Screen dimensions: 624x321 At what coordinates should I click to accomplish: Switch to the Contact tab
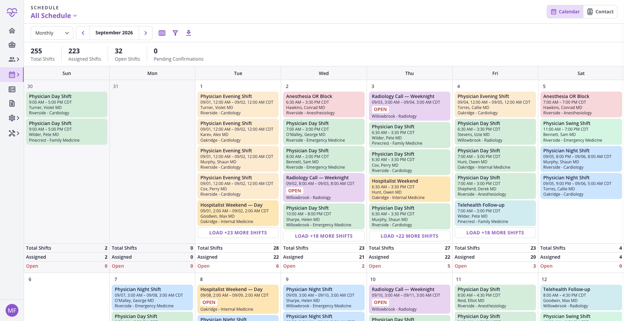[x=600, y=12]
